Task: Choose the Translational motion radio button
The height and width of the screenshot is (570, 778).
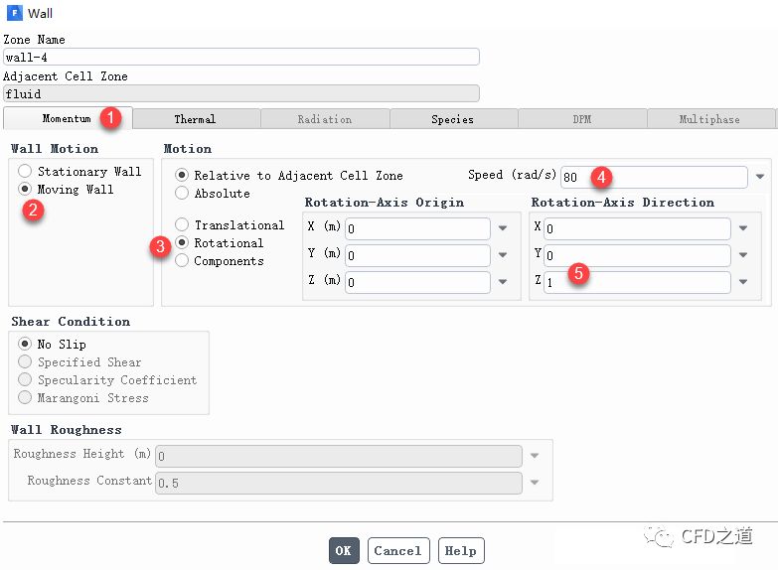Action: 182,225
